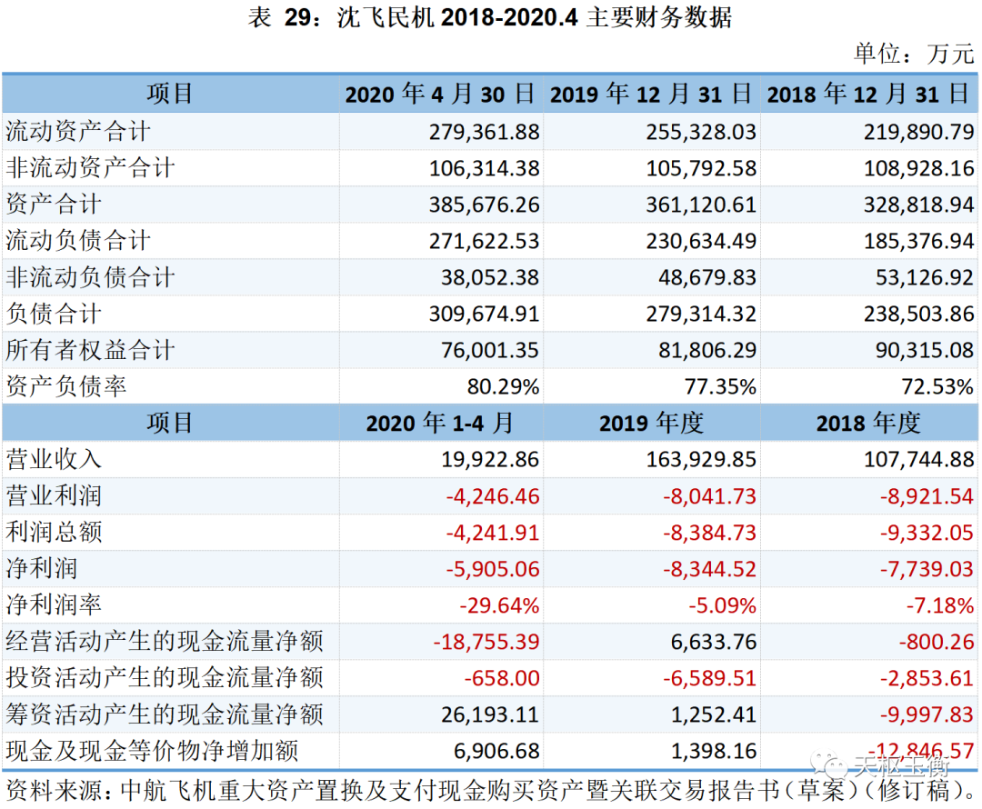
Task: Click the 现金及现金等价物净增加额 row label
Action: coord(153,752)
